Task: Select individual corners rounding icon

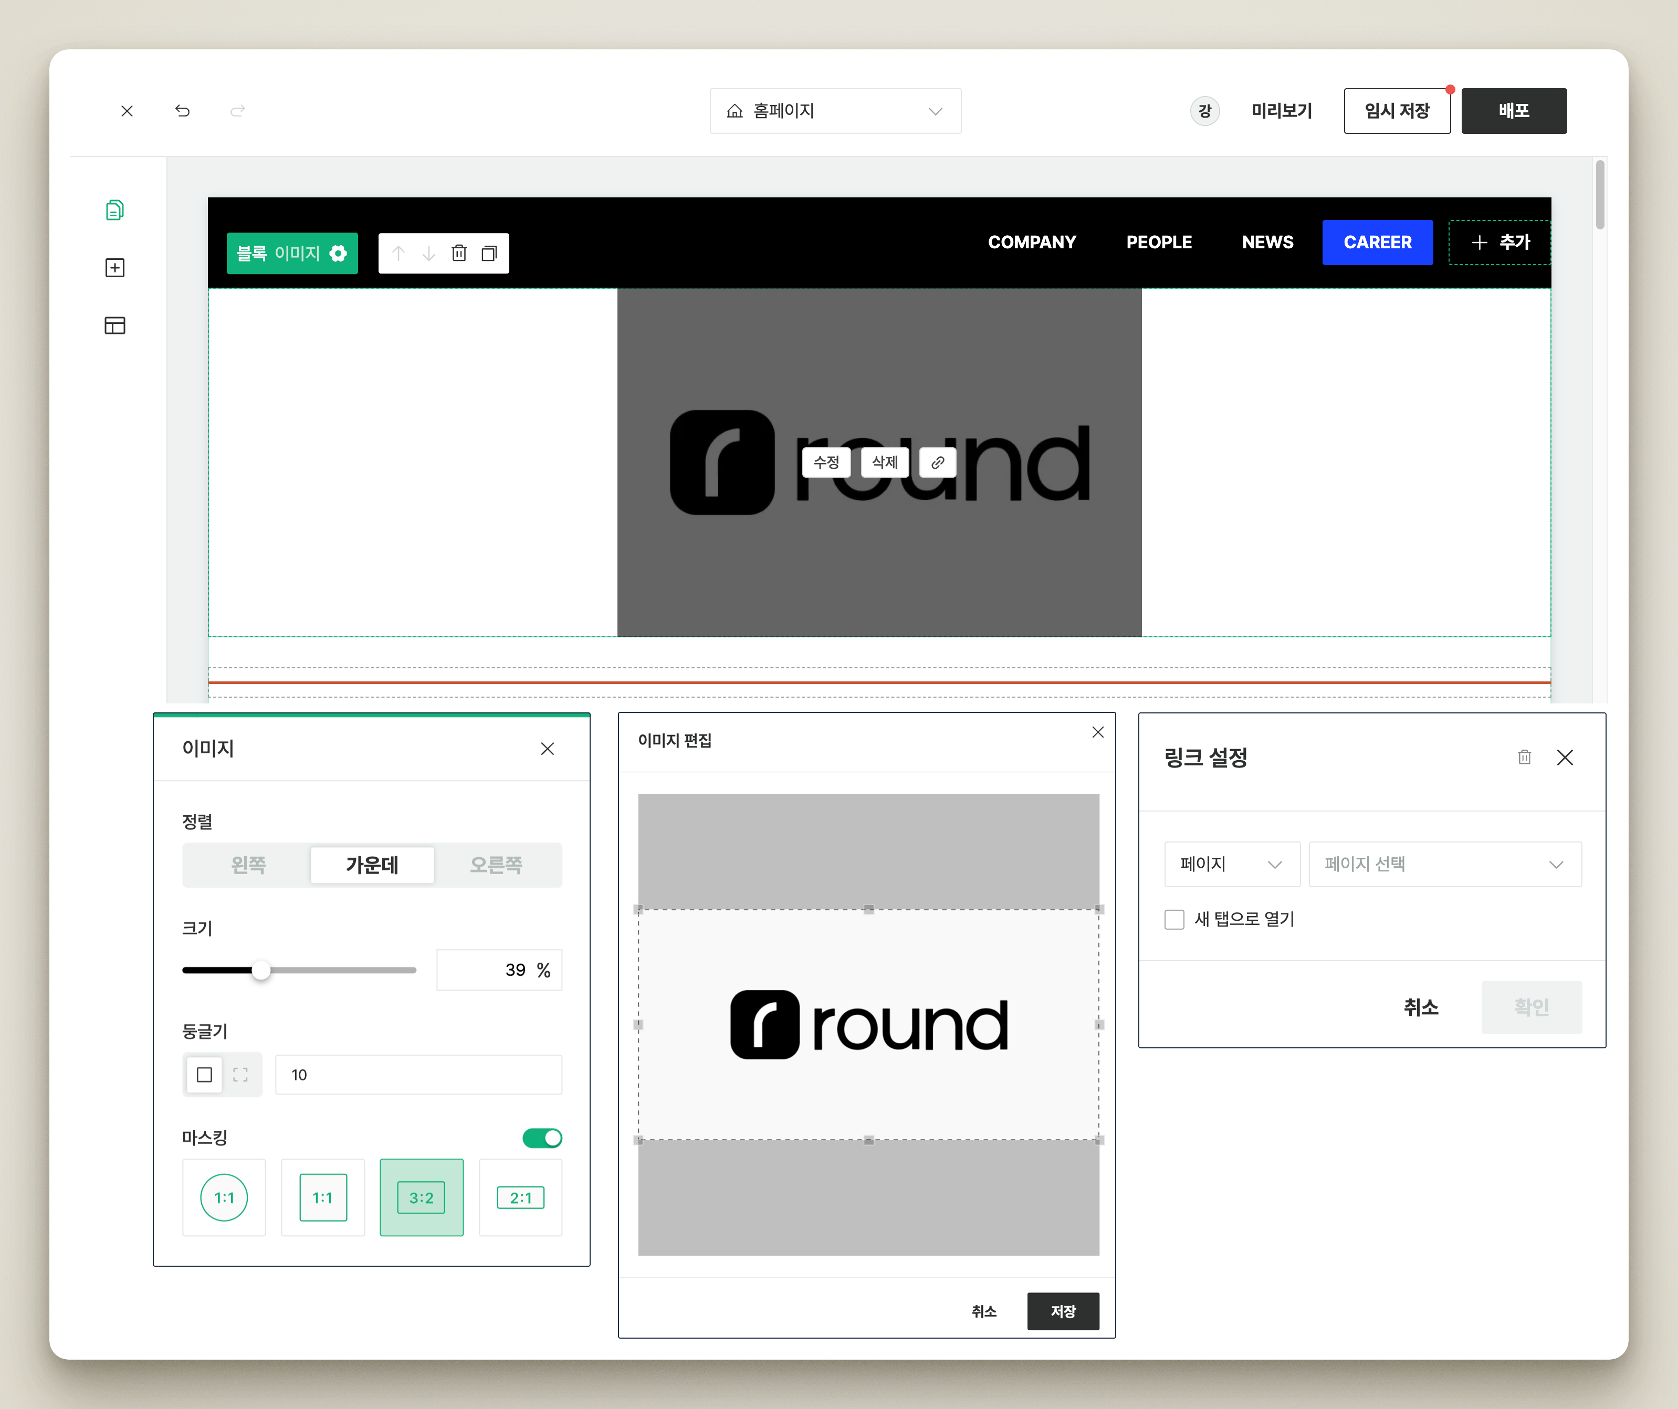Action: tap(240, 1075)
